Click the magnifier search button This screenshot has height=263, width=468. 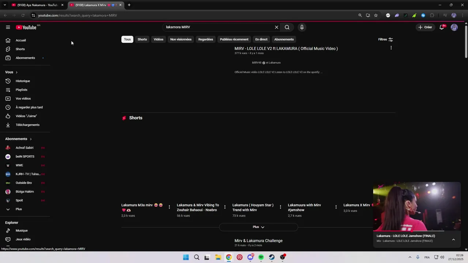pyautogui.click(x=287, y=27)
